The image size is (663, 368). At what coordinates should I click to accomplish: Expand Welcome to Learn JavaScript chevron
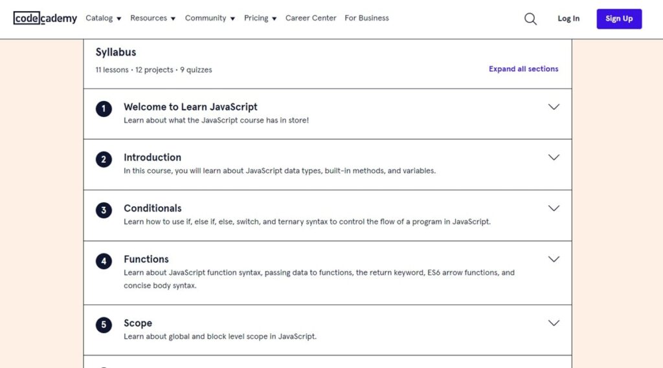554,107
